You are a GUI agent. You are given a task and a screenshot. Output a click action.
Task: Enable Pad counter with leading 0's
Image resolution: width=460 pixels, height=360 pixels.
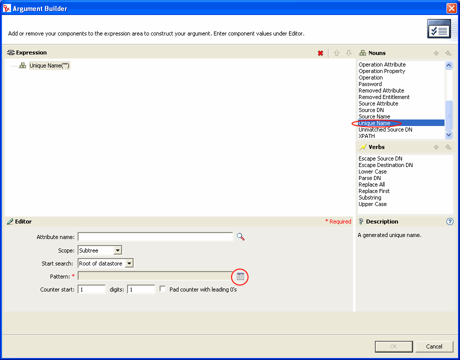162,289
